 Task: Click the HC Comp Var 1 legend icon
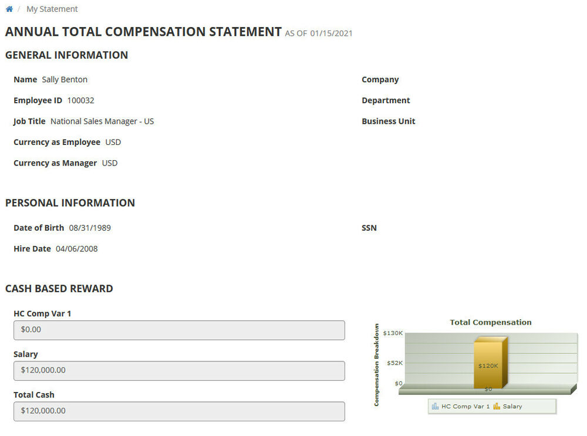(435, 407)
